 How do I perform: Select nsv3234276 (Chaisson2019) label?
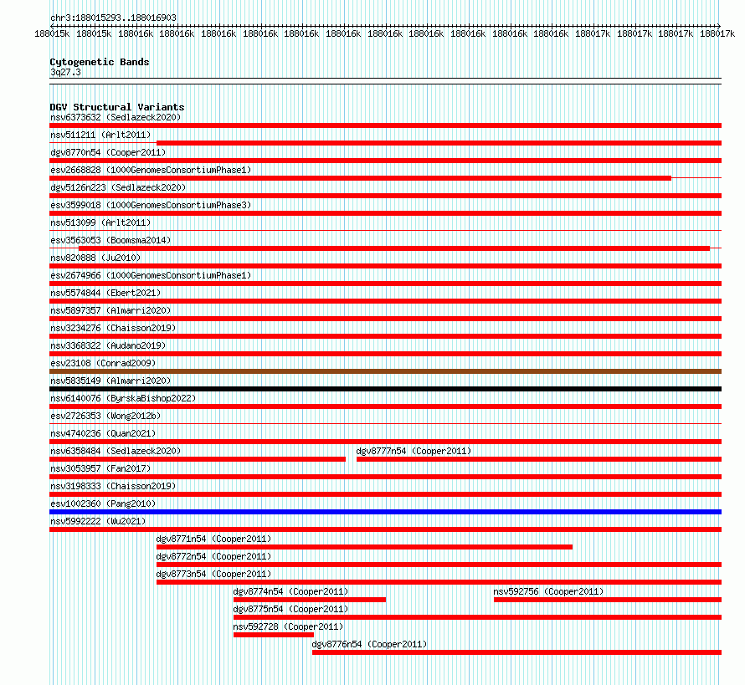(113, 328)
